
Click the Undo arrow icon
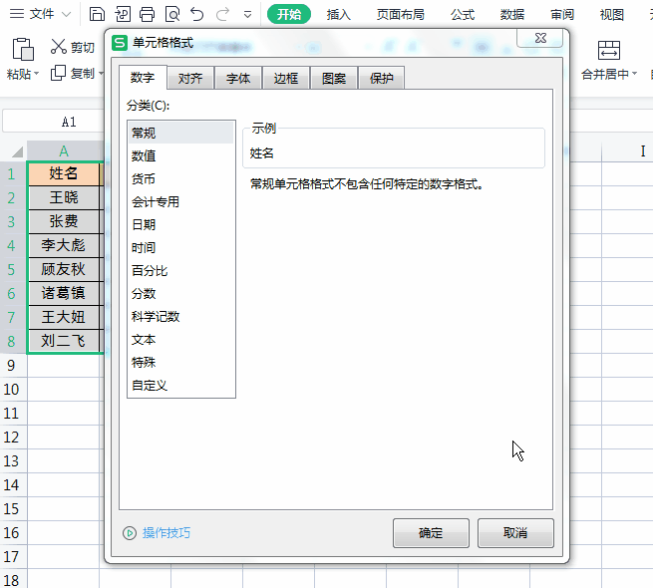pyautogui.click(x=197, y=14)
